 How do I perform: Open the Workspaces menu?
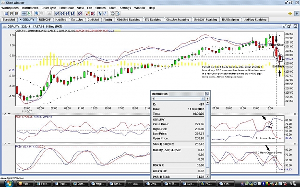click(x=10, y=8)
